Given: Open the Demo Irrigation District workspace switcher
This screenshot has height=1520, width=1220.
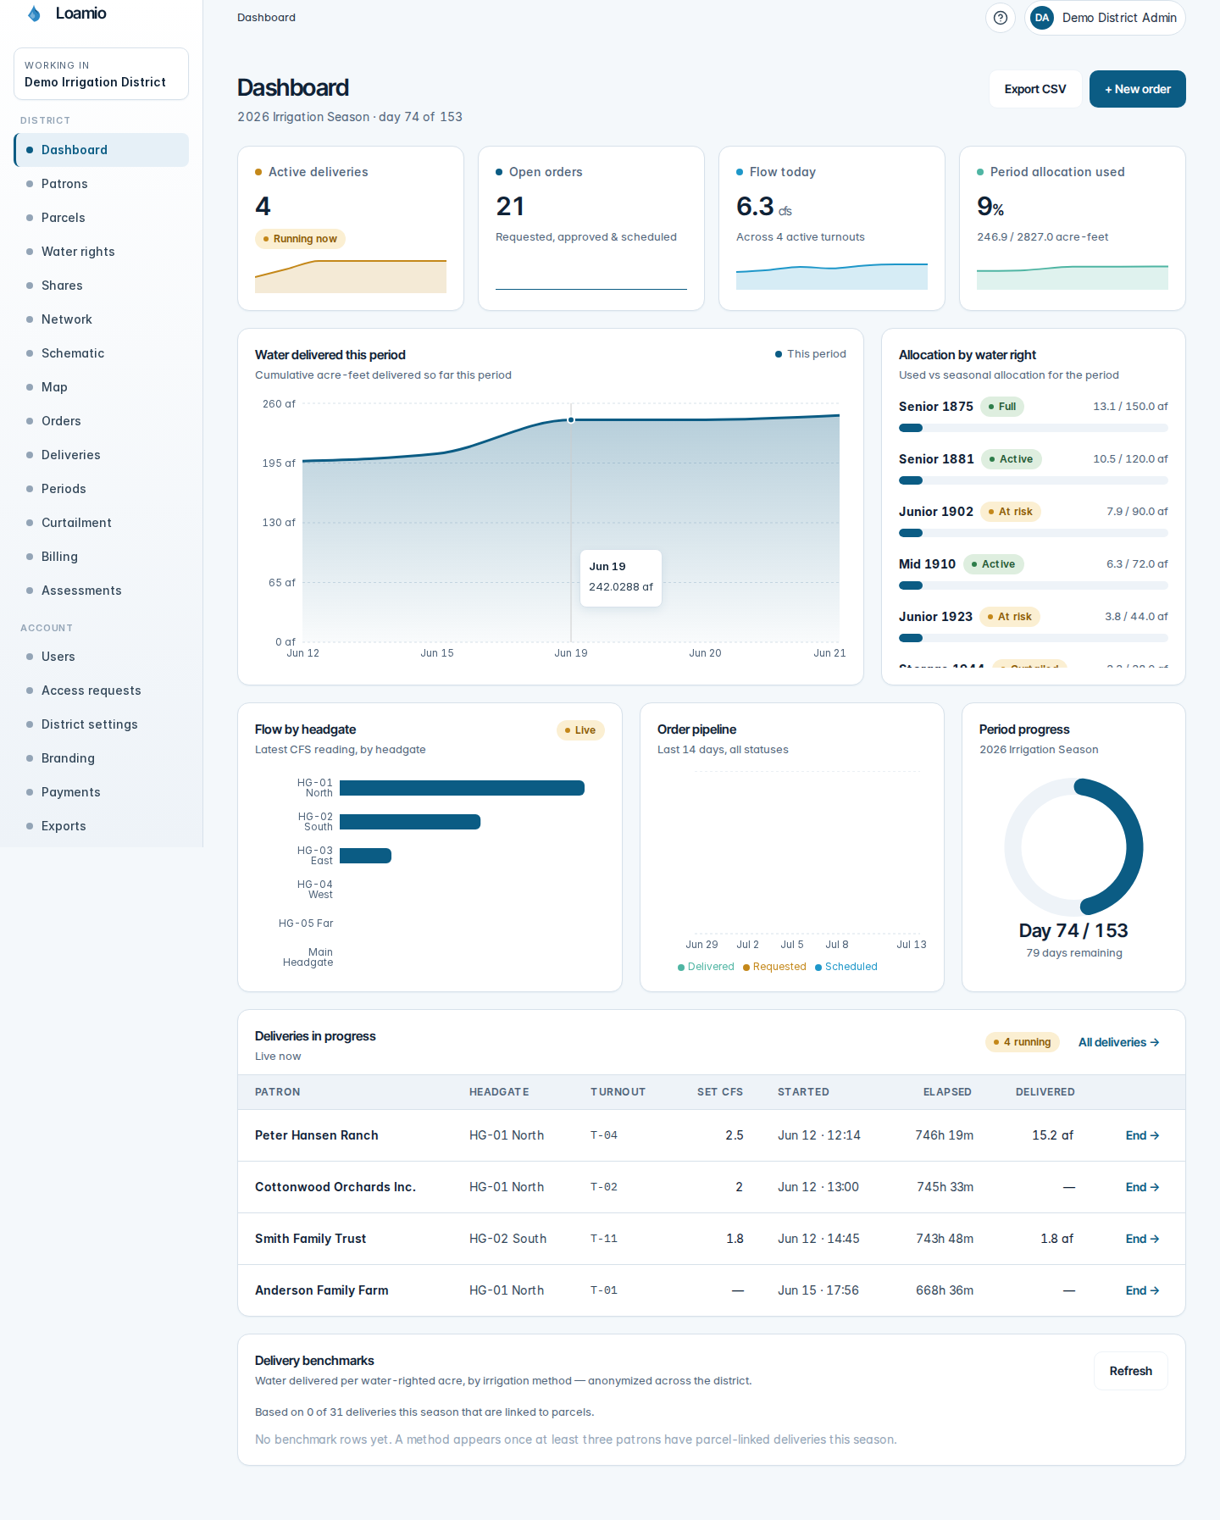Looking at the screenshot, I should pyautogui.click(x=101, y=74).
